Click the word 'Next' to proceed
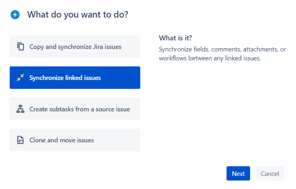The width and height of the screenshot is (296, 189). (238, 174)
